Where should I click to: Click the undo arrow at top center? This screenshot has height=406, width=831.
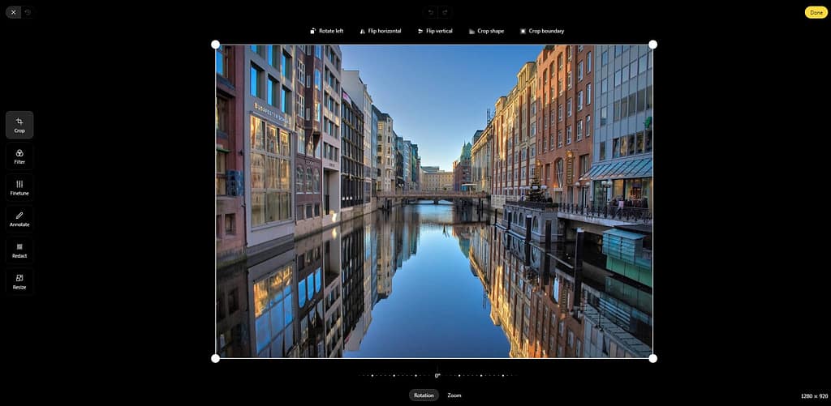click(432, 12)
